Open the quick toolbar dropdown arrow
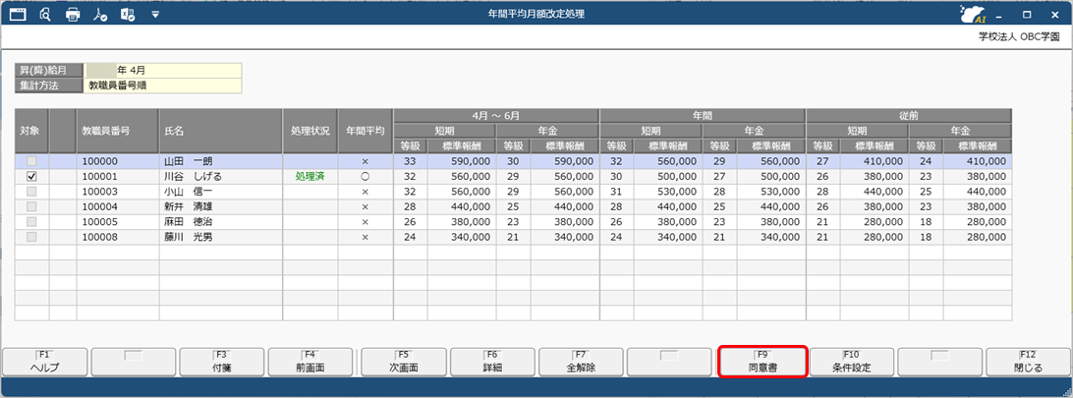 tap(155, 14)
